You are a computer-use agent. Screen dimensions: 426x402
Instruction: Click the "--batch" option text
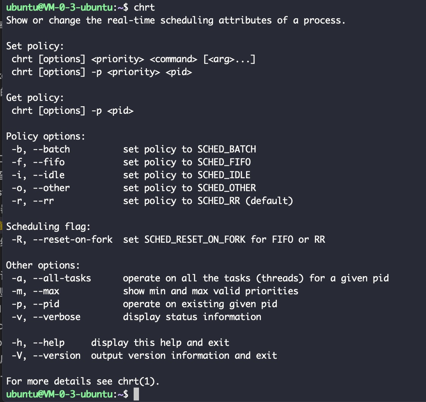pos(51,149)
